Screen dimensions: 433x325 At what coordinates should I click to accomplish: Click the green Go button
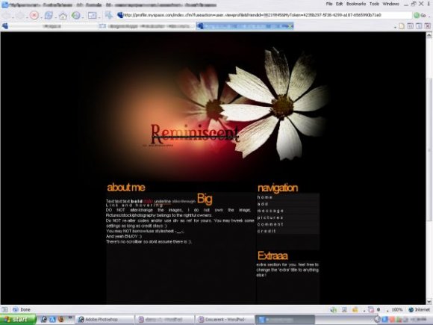coord(419,15)
